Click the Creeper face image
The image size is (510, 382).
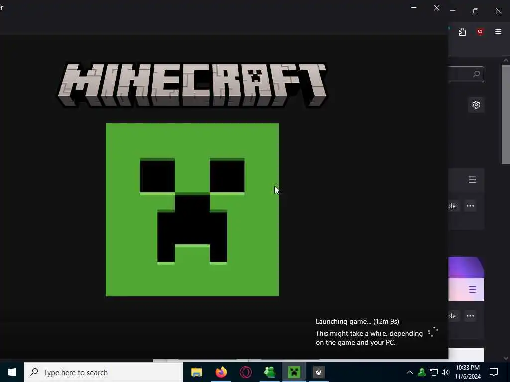click(x=192, y=209)
